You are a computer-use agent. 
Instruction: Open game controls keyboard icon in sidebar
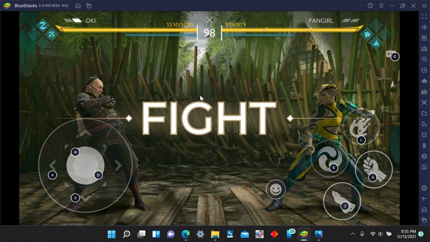[424, 49]
